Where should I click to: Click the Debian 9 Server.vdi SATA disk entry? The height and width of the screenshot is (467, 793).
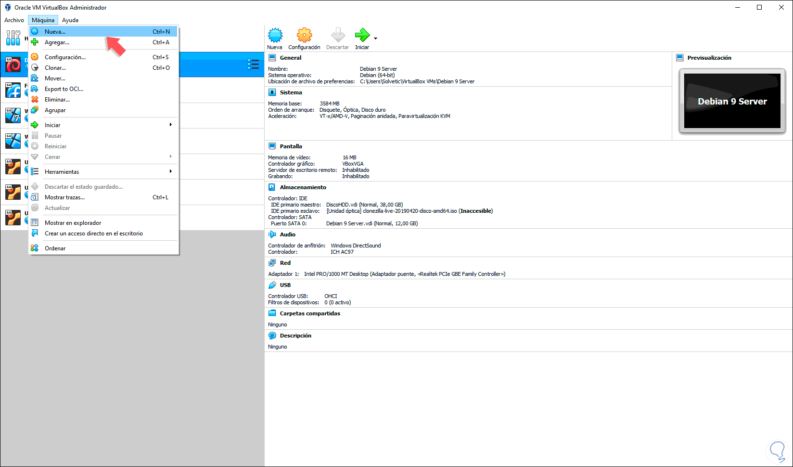372,223
